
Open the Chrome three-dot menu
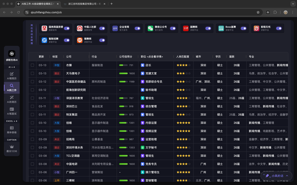pyautogui.click(x=293, y=12)
